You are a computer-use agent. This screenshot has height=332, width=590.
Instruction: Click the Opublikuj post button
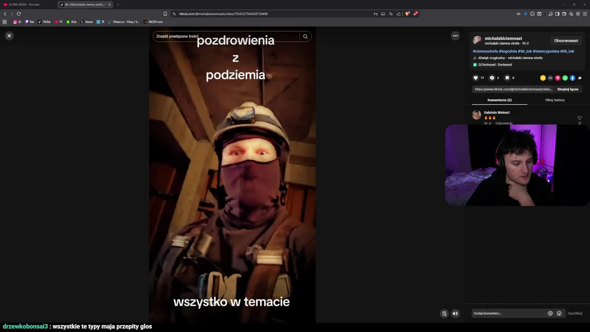[575, 313]
